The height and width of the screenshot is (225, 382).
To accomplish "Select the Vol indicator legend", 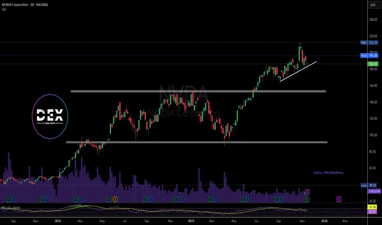I will 4,9.
